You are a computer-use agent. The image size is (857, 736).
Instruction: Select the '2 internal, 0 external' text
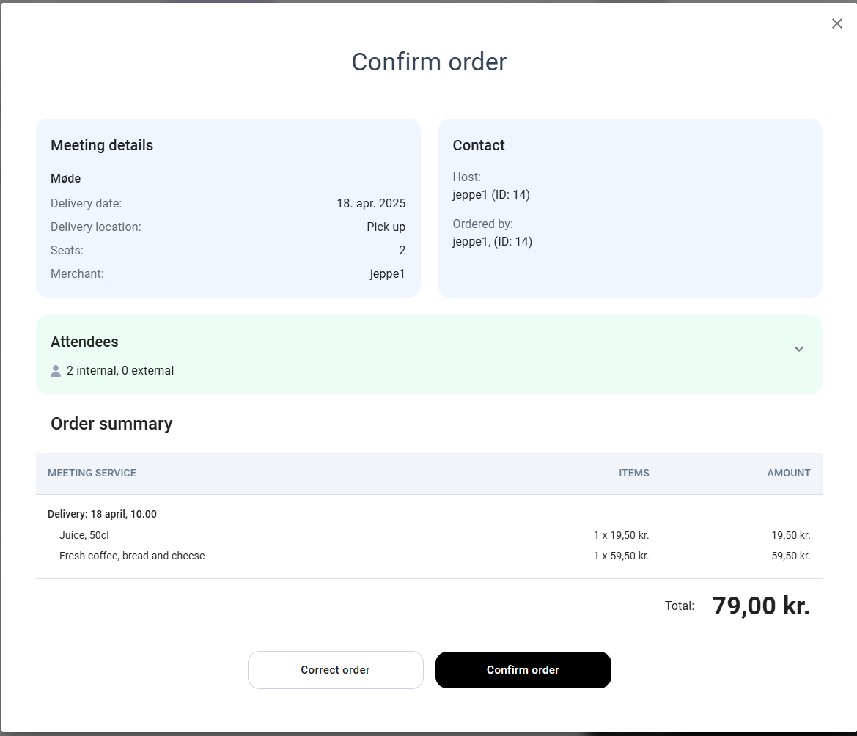(x=120, y=370)
